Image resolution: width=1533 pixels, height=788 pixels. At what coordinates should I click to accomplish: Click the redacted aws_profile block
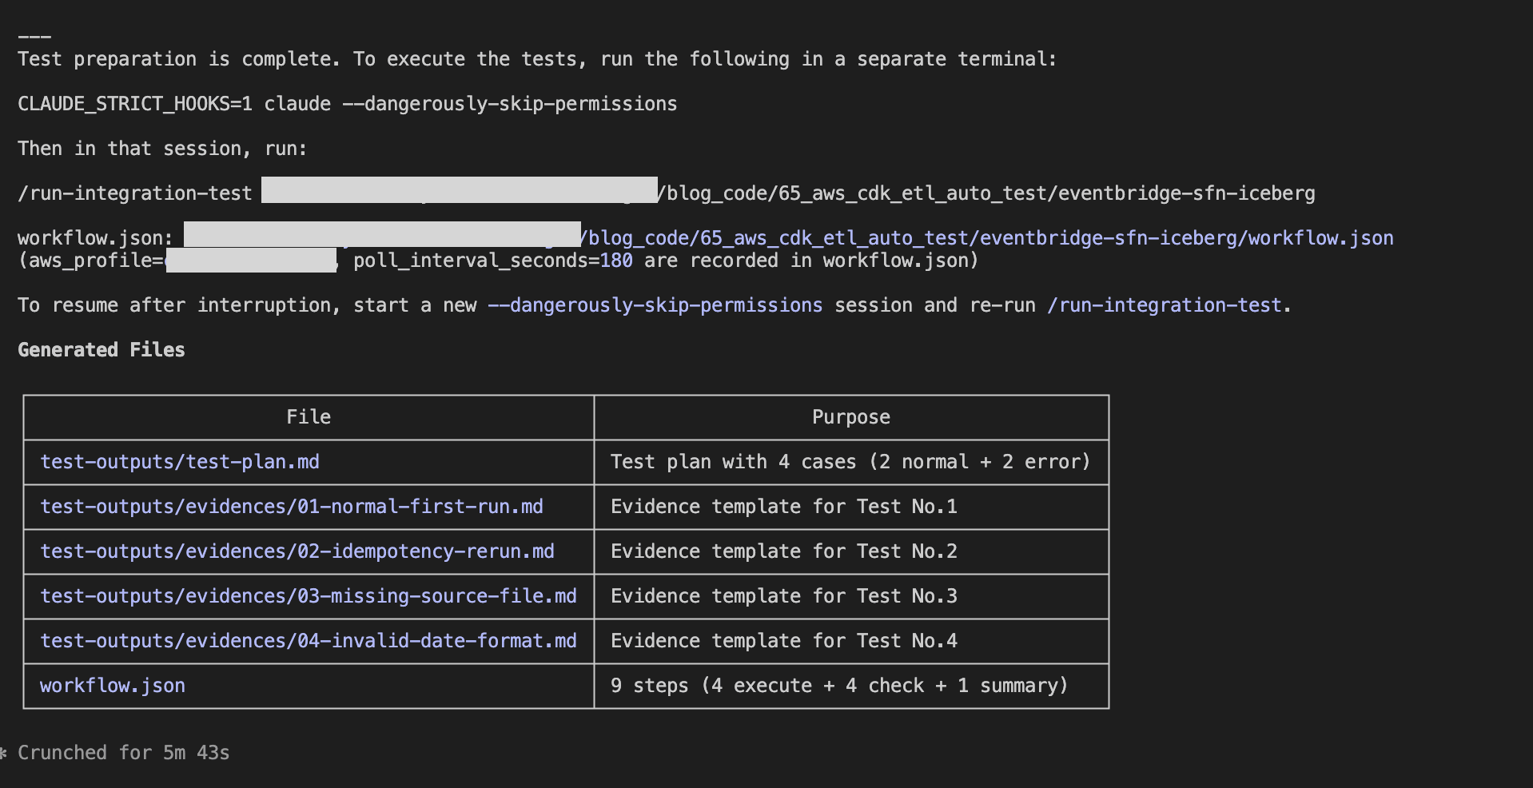[250, 258]
